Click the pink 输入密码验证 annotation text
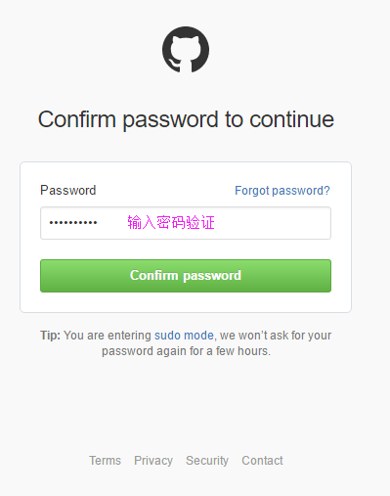This screenshot has height=496, width=390. click(x=171, y=223)
